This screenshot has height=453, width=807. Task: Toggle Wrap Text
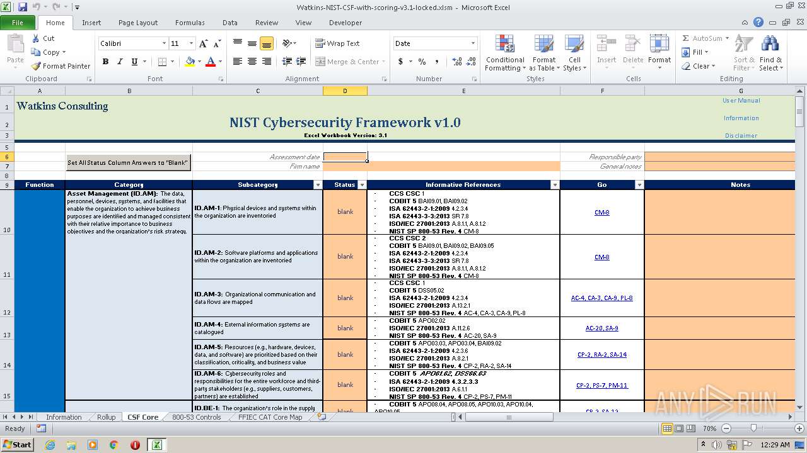tap(337, 43)
